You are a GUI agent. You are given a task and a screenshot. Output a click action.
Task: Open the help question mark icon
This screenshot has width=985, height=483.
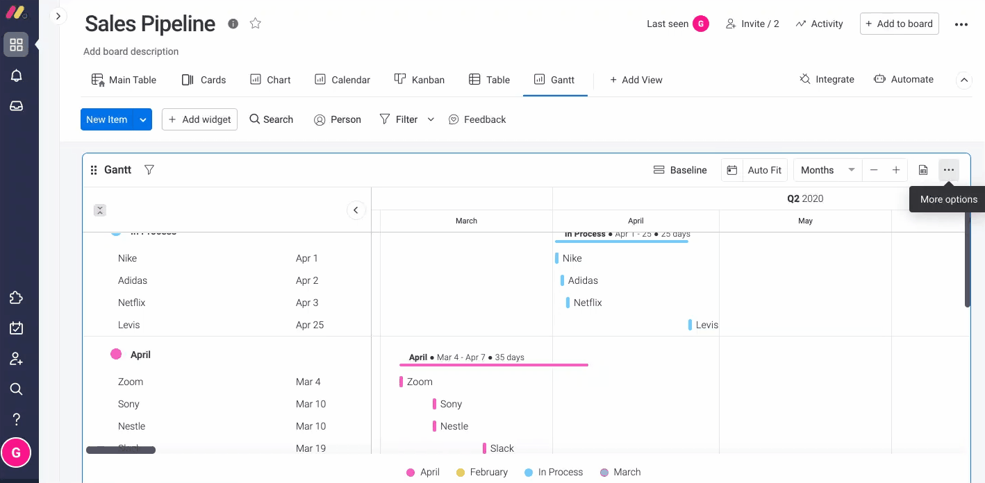(x=16, y=419)
